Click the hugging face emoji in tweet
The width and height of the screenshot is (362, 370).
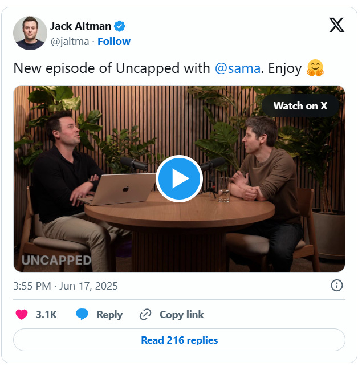click(315, 68)
